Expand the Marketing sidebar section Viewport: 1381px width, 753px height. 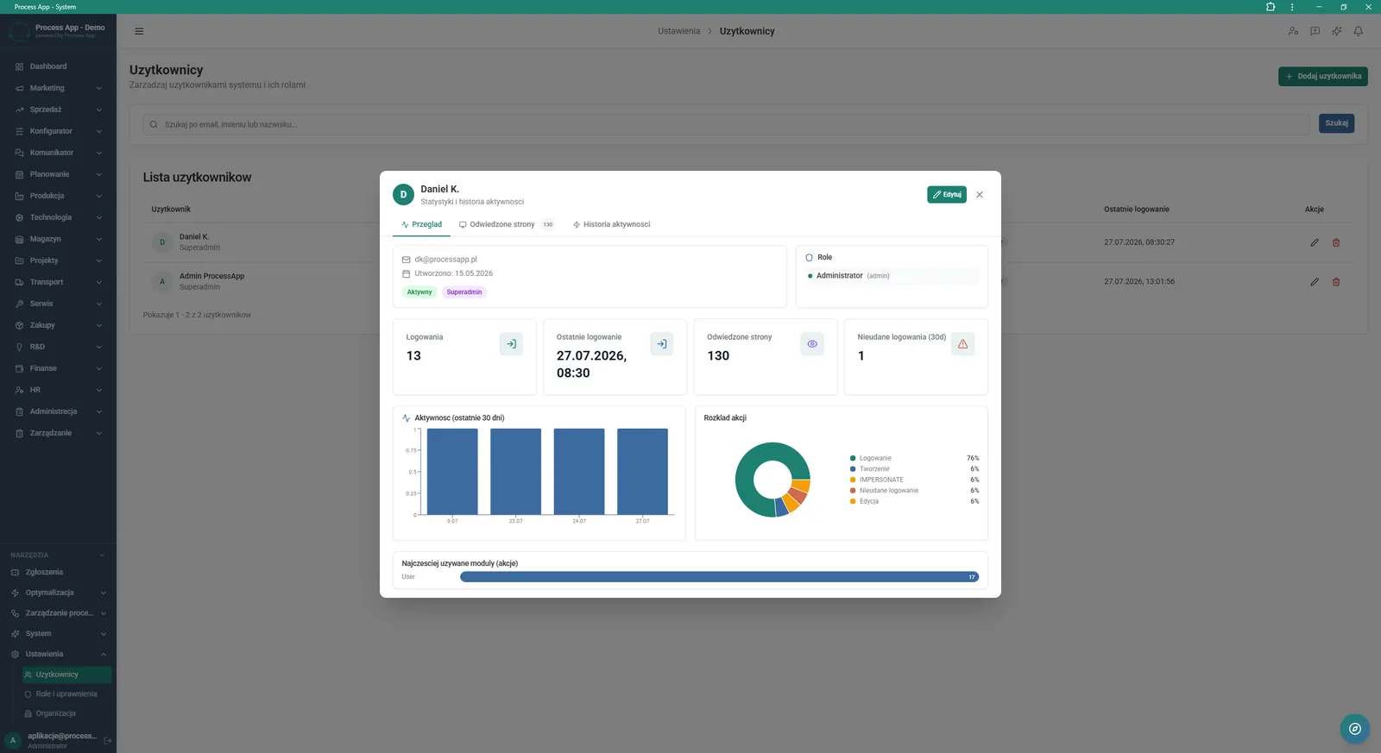coord(58,88)
